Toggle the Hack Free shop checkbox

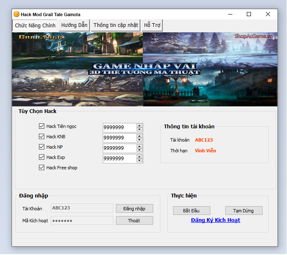(41, 167)
